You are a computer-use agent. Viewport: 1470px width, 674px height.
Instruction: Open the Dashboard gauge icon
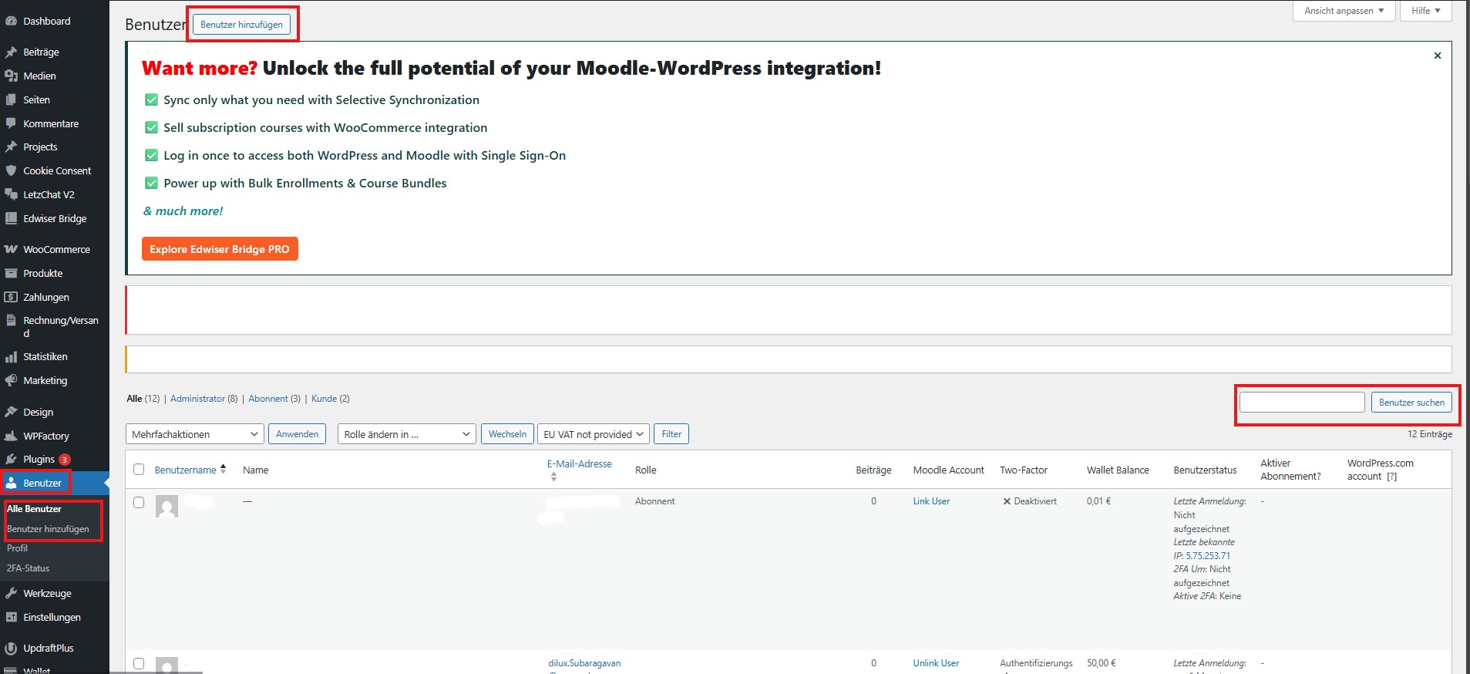click(11, 22)
